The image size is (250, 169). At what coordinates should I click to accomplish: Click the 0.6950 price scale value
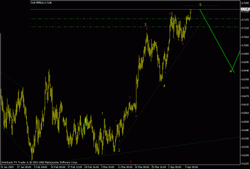(x=245, y=54)
